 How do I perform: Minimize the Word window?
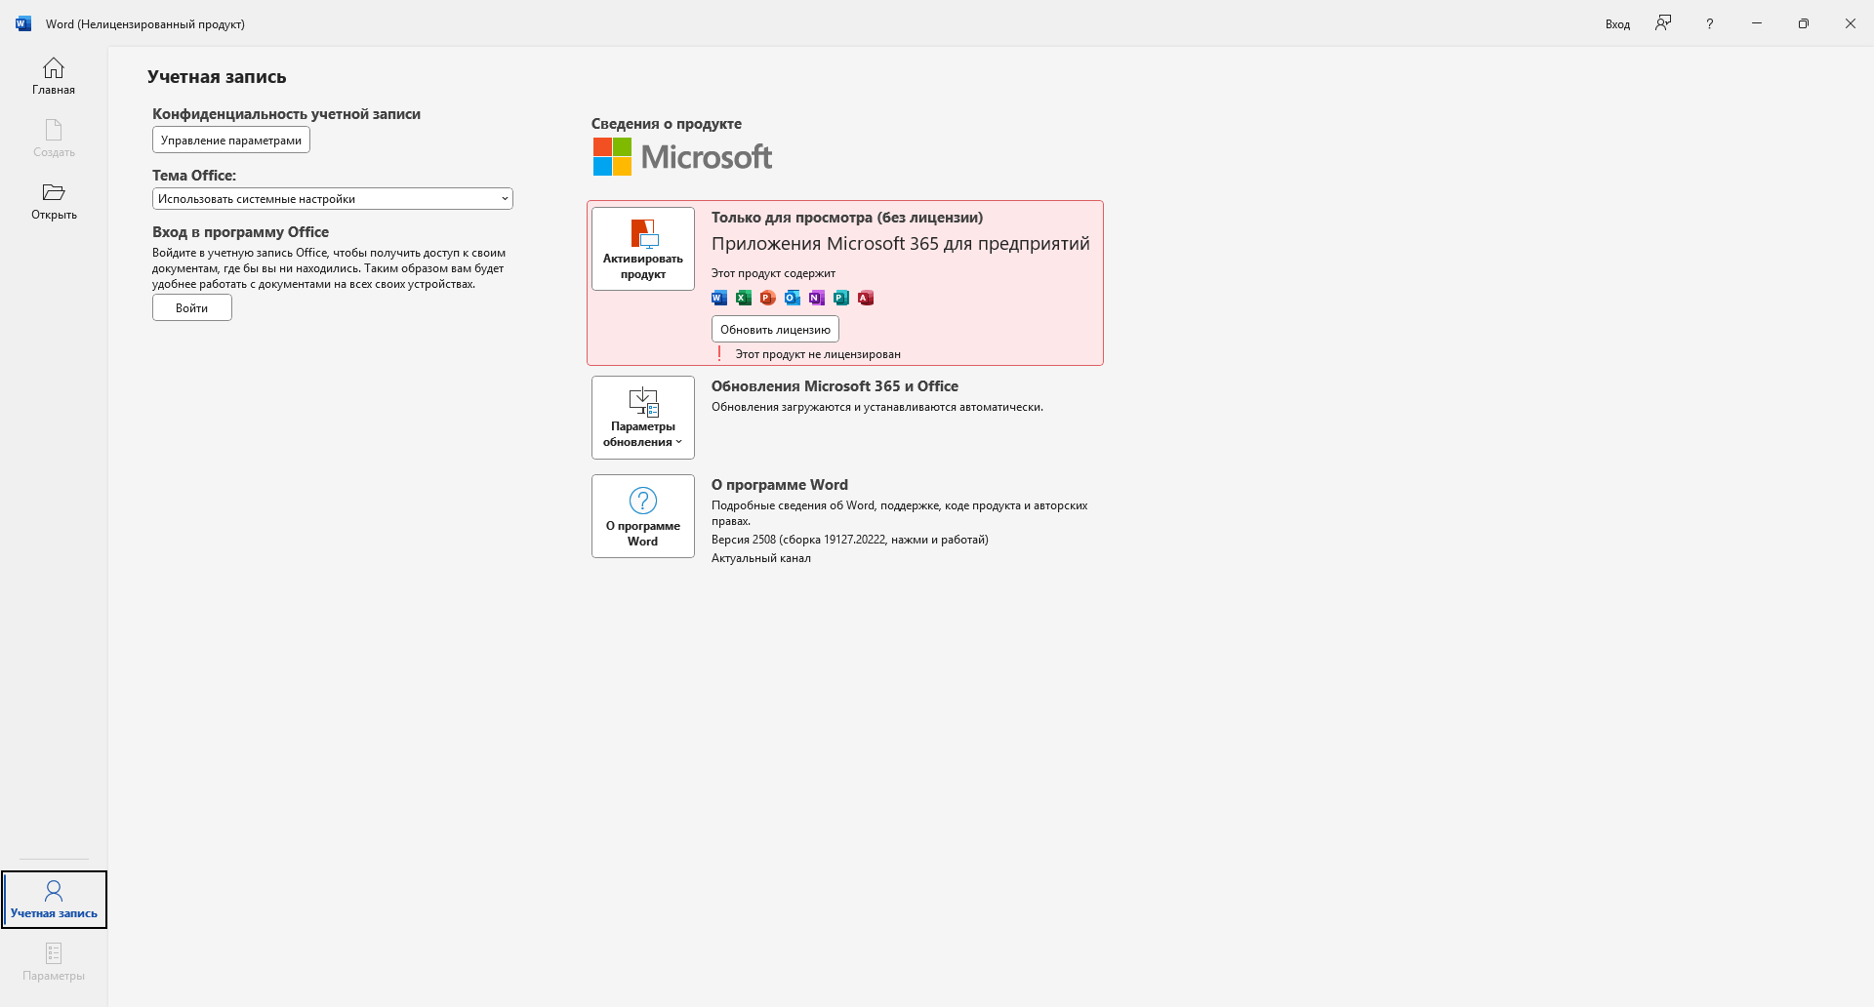pos(1757,23)
